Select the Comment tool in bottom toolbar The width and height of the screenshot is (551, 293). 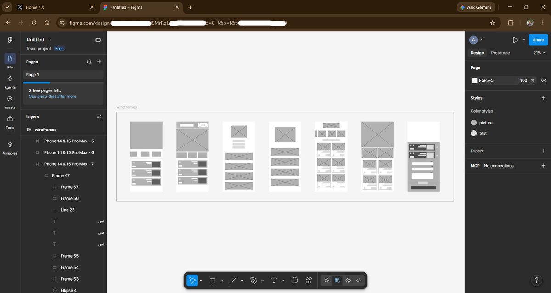pyautogui.click(x=295, y=280)
